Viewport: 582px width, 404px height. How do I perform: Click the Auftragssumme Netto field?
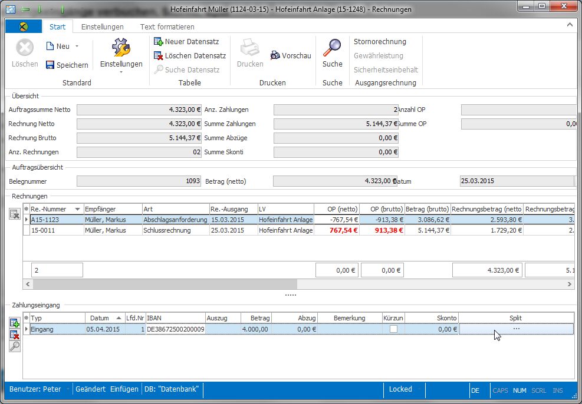[139, 110]
